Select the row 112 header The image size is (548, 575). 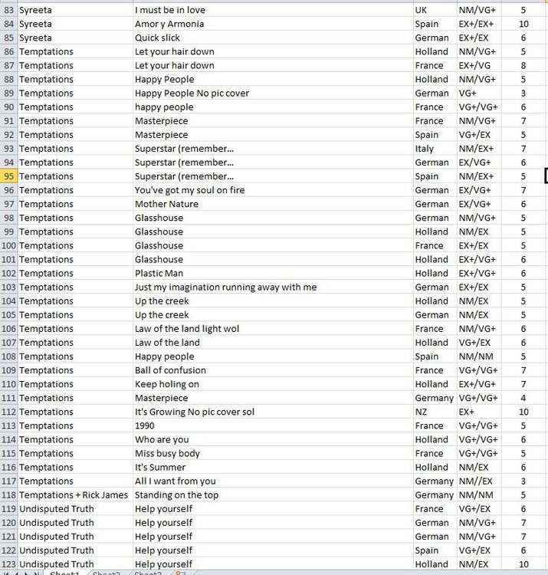(8, 412)
